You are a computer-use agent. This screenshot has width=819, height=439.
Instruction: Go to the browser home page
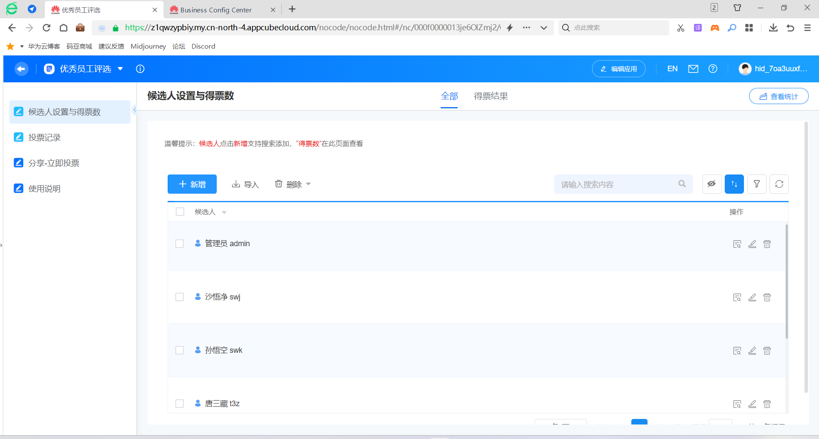[x=64, y=28]
